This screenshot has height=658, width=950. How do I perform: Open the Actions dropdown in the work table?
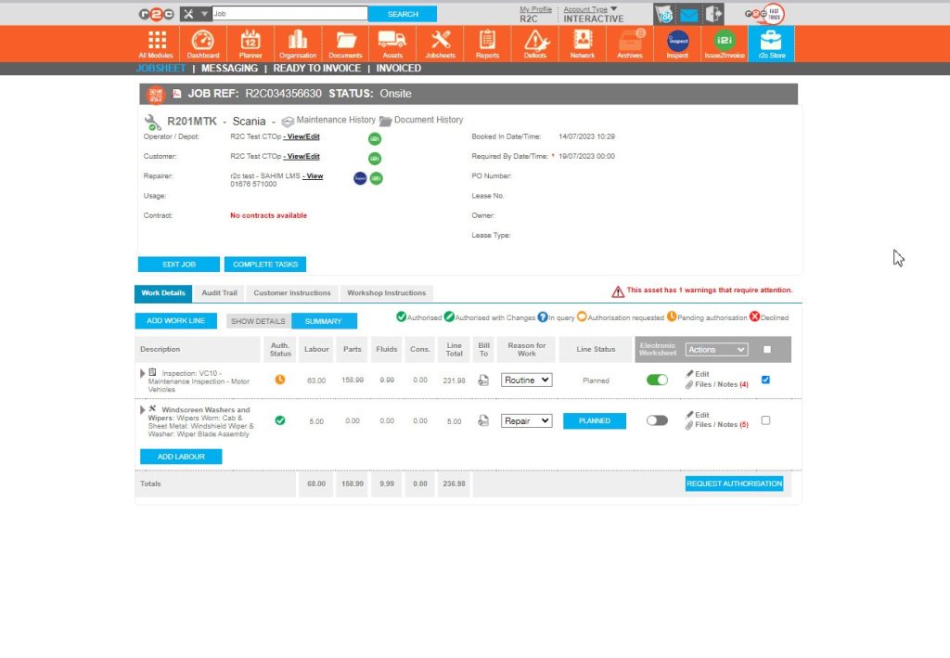pyautogui.click(x=715, y=349)
